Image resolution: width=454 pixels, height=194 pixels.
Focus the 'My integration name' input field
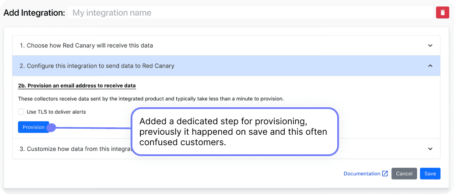point(249,13)
